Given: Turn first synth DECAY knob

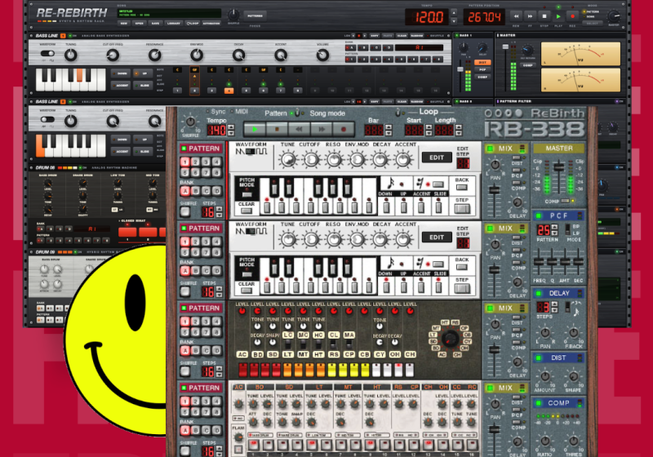Looking at the screenshot, I should (380, 159).
